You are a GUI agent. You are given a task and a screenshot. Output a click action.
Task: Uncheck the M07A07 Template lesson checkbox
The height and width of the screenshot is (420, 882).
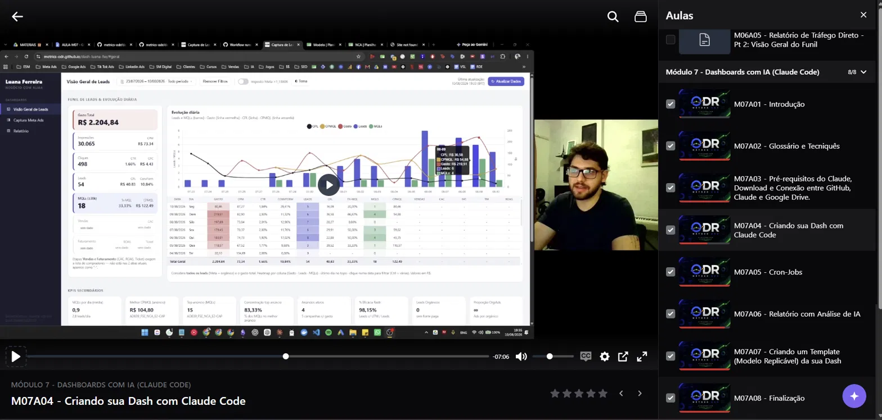click(670, 356)
